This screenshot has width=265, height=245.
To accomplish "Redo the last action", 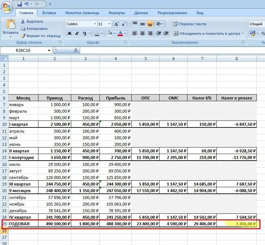I will tap(37, 4).
